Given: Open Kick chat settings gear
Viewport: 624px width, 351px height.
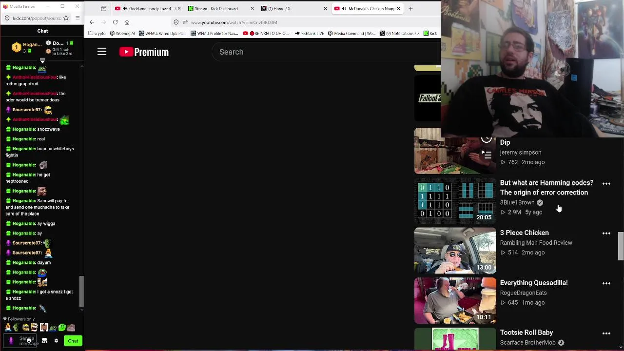Looking at the screenshot, I should (56, 341).
